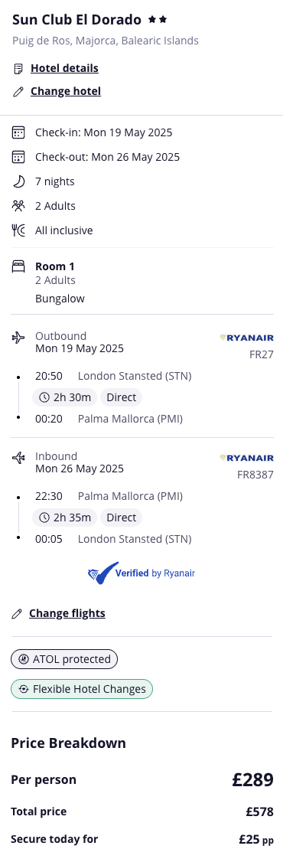Click the pencil icon beside Change hotel
Image resolution: width=283 pixels, height=862 pixels.
[x=18, y=91]
